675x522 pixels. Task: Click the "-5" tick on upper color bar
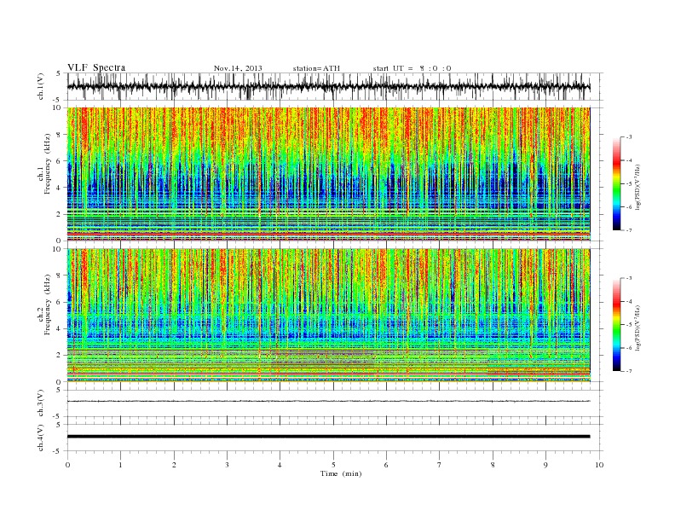[628, 184]
